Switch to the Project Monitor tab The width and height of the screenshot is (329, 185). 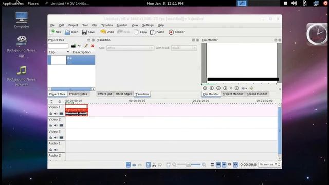pos(233,94)
